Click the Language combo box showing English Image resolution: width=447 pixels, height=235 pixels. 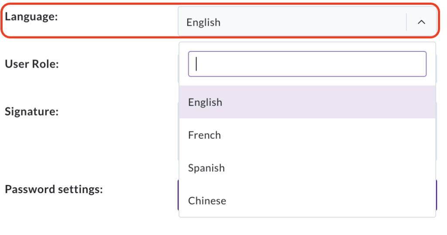pos(307,21)
